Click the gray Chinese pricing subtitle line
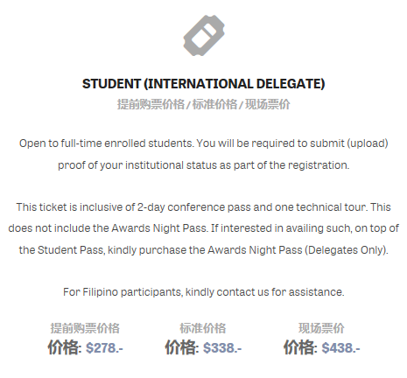This screenshot has height=378, width=407. coord(204,104)
